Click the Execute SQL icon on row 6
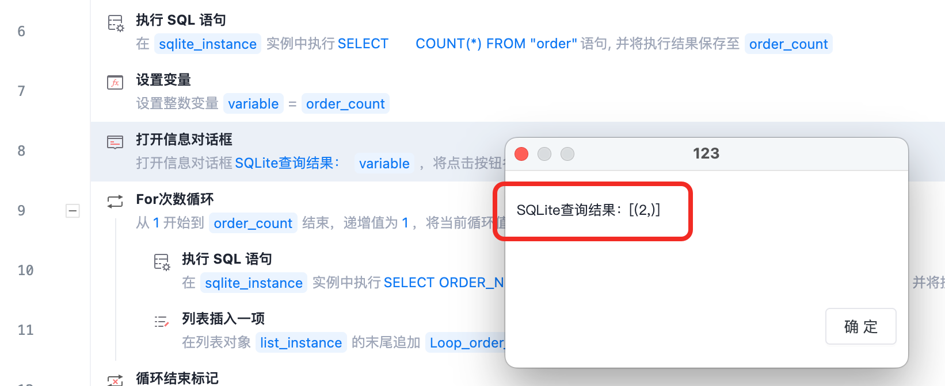This screenshot has height=386, width=945. [116, 23]
